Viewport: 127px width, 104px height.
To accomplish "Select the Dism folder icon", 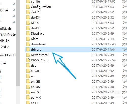I will [x=28, y=39].
